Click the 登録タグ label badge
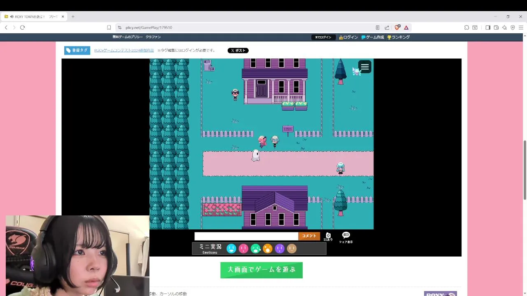The image size is (527, 296). tap(77, 50)
